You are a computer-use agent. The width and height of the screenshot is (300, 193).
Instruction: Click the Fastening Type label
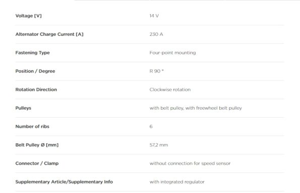coord(33,53)
